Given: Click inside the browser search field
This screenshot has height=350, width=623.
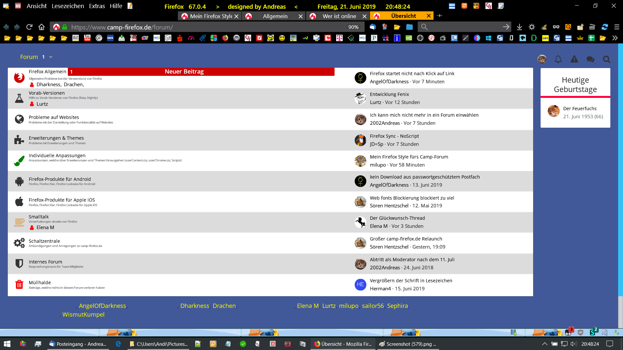Looking at the screenshot, I should click(464, 27).
